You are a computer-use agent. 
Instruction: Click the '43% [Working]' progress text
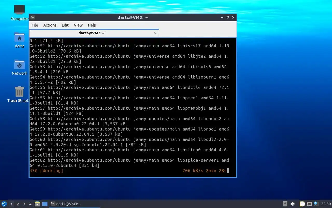click(46, 171)
